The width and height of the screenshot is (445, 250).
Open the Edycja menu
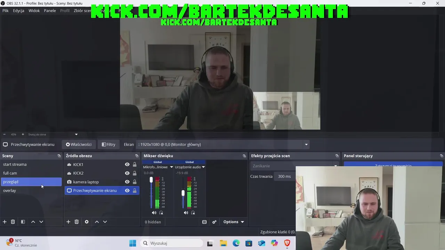(18, 11)
